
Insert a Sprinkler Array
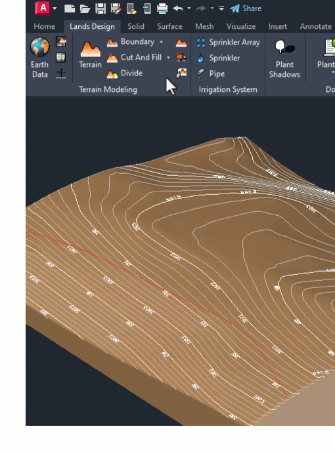coord(228,42)
